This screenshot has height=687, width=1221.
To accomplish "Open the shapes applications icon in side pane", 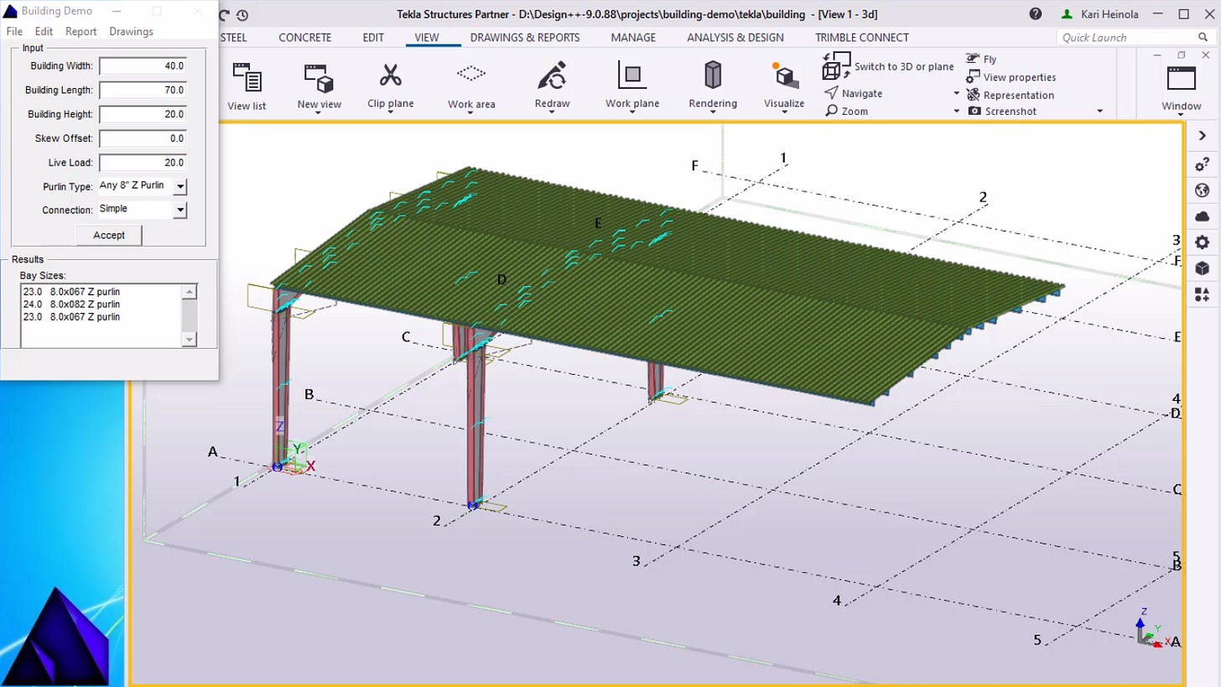I will 1202,294.
